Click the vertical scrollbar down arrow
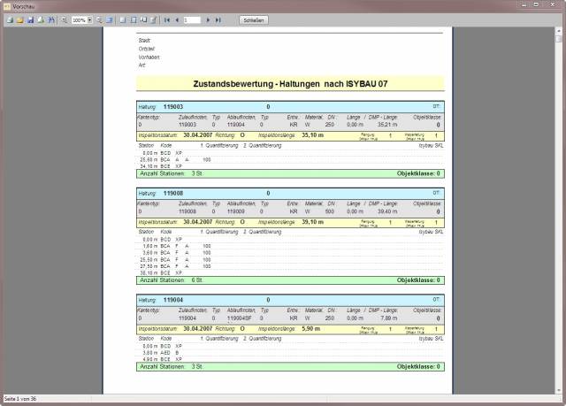 (558, 390)
